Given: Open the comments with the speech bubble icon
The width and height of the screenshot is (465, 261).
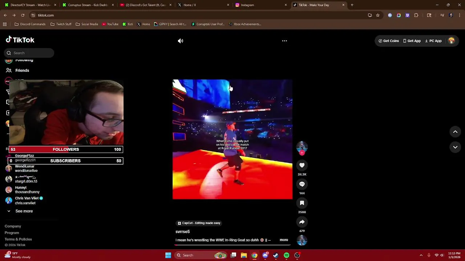Looking at the screenshot, I should click(302, 184).
